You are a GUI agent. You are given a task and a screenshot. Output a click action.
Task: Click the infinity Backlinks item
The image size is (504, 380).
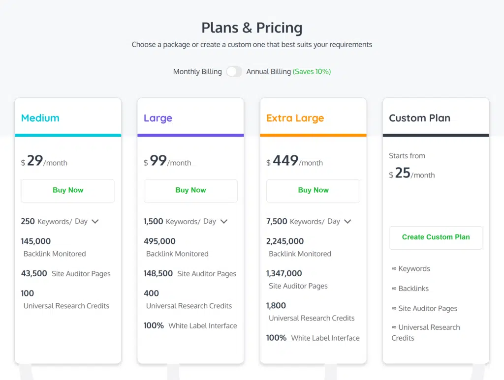[410, 289]
